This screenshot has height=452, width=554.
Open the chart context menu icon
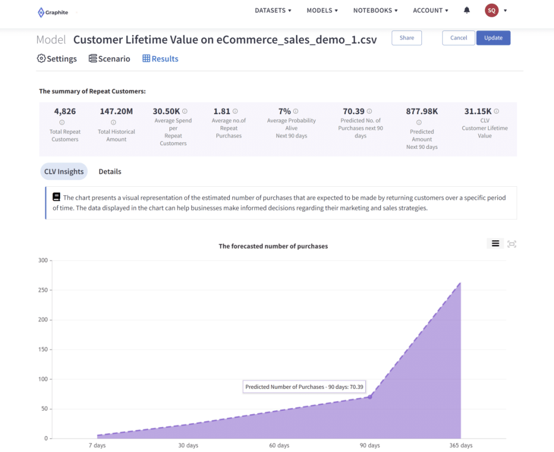[x=495, y=244]
